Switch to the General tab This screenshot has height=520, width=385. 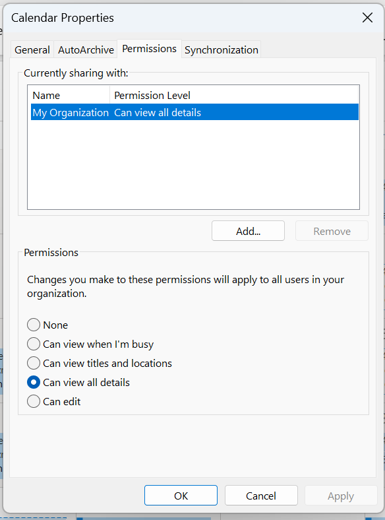[32, 49]
